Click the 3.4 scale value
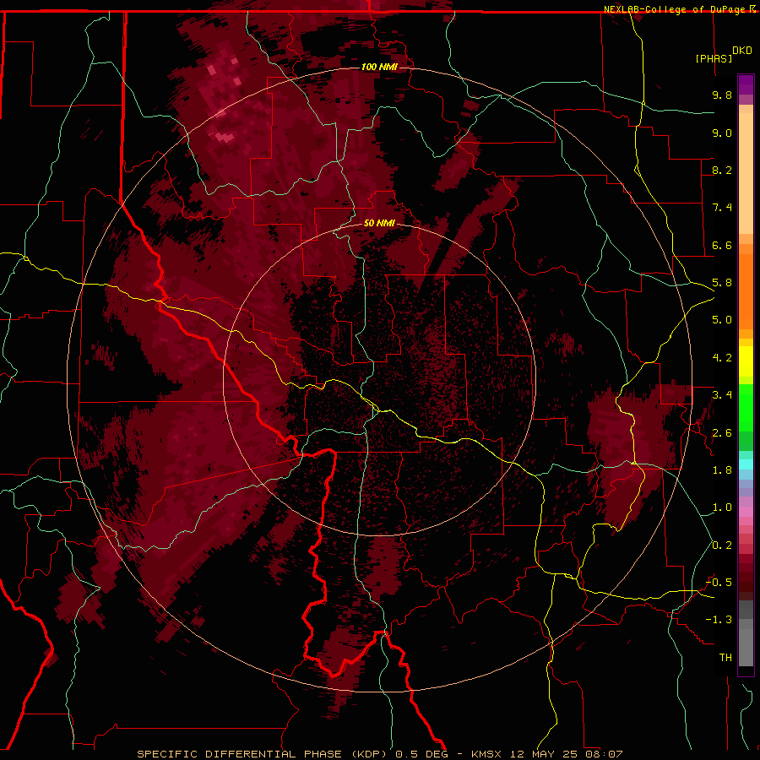The image size is (760, 760). (x=722, y=395)
